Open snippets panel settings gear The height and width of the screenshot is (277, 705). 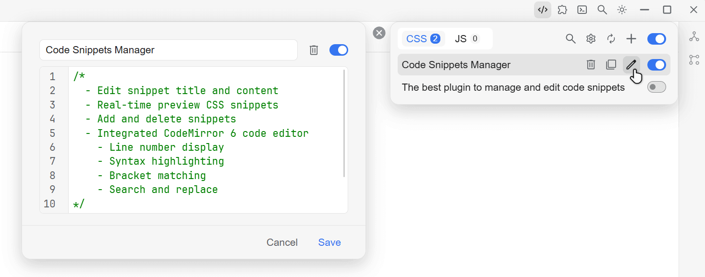coord(591,39)
